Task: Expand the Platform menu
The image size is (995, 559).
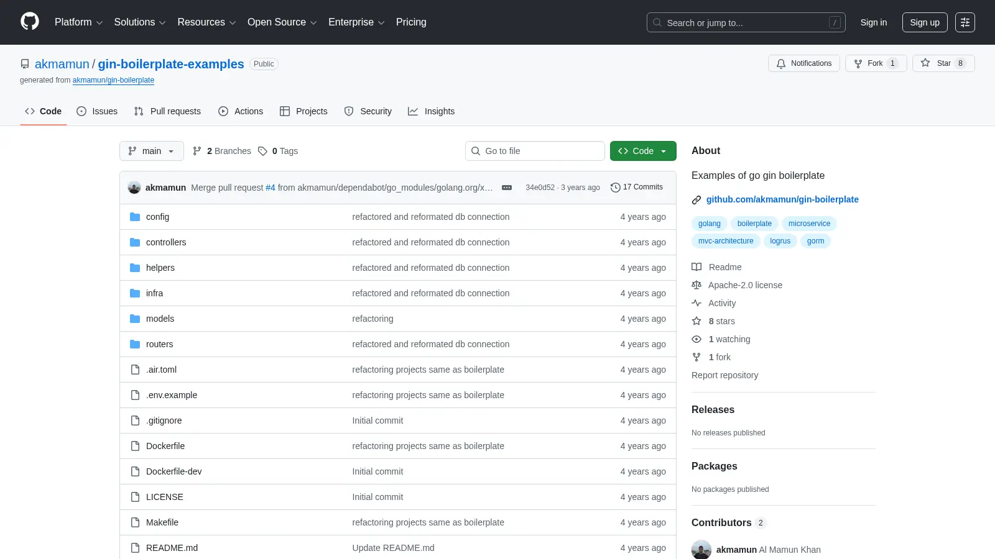Action: point(78,22)
